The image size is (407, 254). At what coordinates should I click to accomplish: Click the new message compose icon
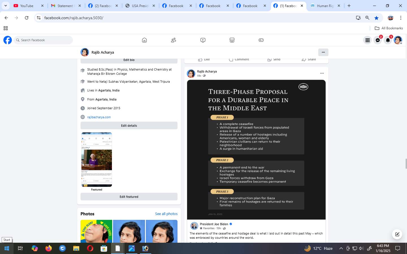pyautogui.click(x=397, y=234)
